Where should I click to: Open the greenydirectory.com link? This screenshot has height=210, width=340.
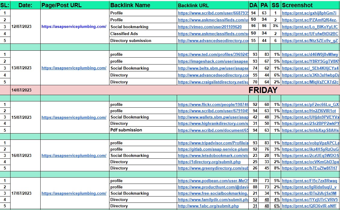(213, 168)
